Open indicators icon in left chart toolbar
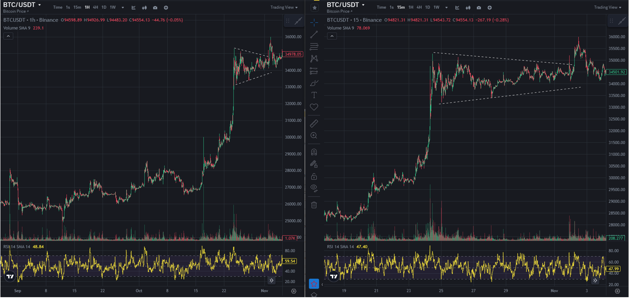Image resolution: width=629 pixels, height=298 pixels. click(133, 7)
